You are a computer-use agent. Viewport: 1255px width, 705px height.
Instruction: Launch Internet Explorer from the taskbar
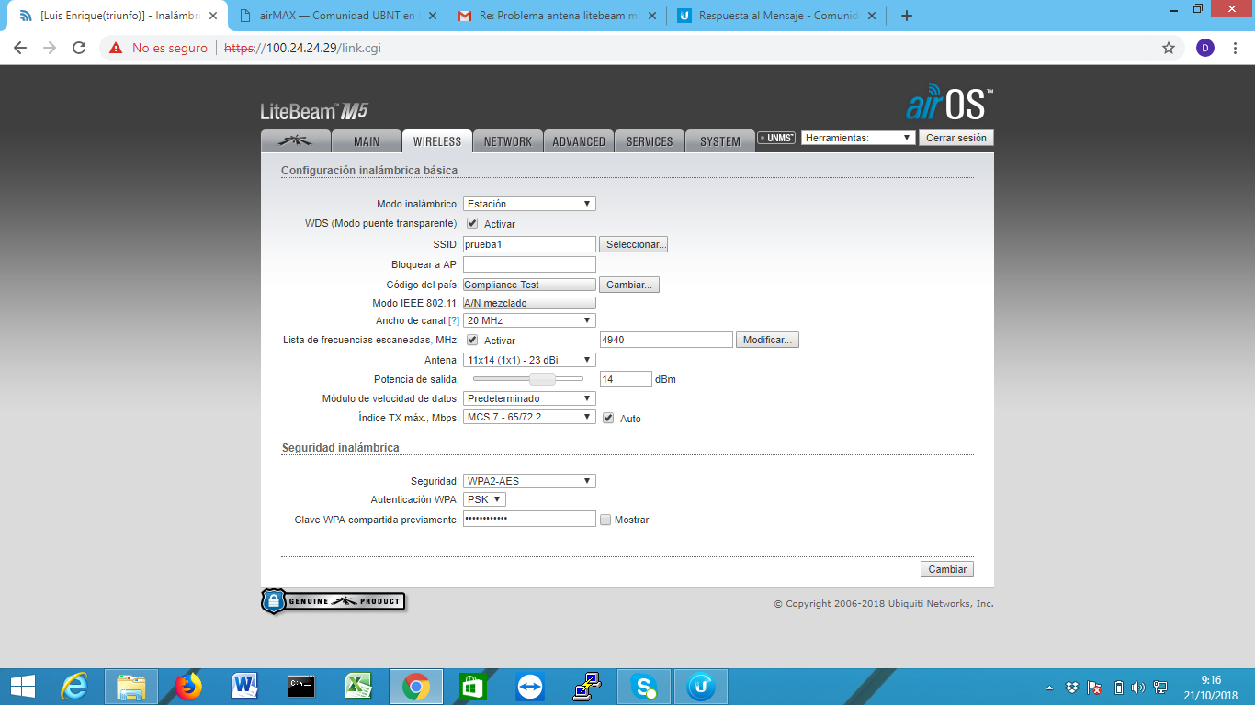coord(74,686)
